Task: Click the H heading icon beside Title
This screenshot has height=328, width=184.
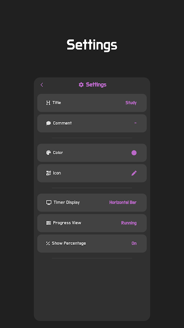Action: tap(48, 103)
